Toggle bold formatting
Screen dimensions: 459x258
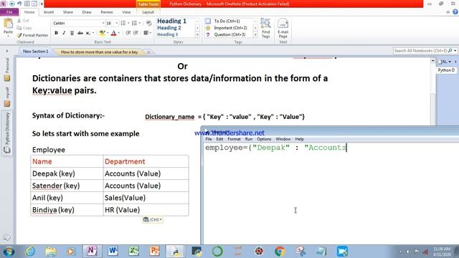click(x=56, y=33)
